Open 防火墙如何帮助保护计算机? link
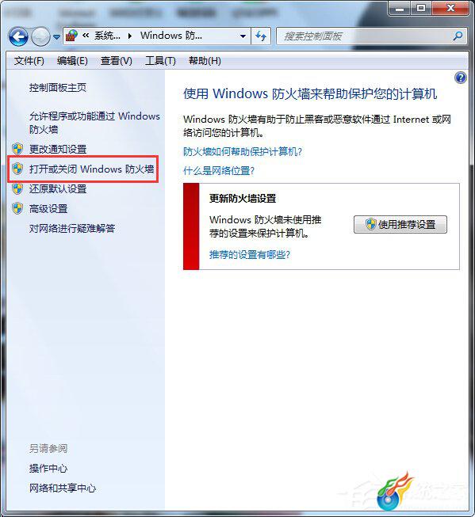 click(x=243, y=152)
